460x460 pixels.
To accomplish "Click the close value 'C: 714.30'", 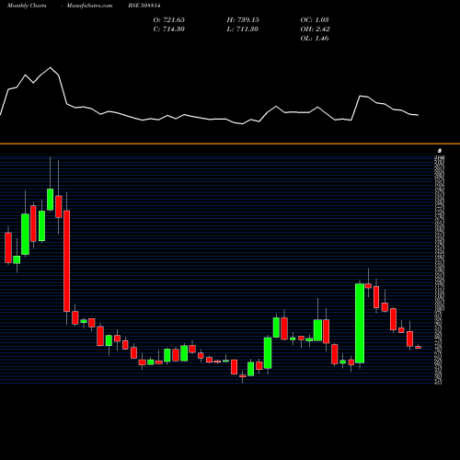I will click(169, 29).
